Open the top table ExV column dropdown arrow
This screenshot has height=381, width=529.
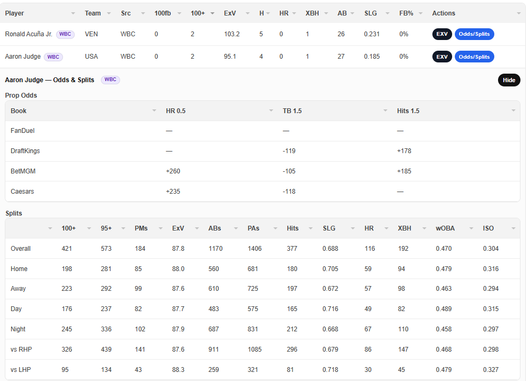point(248,13)
